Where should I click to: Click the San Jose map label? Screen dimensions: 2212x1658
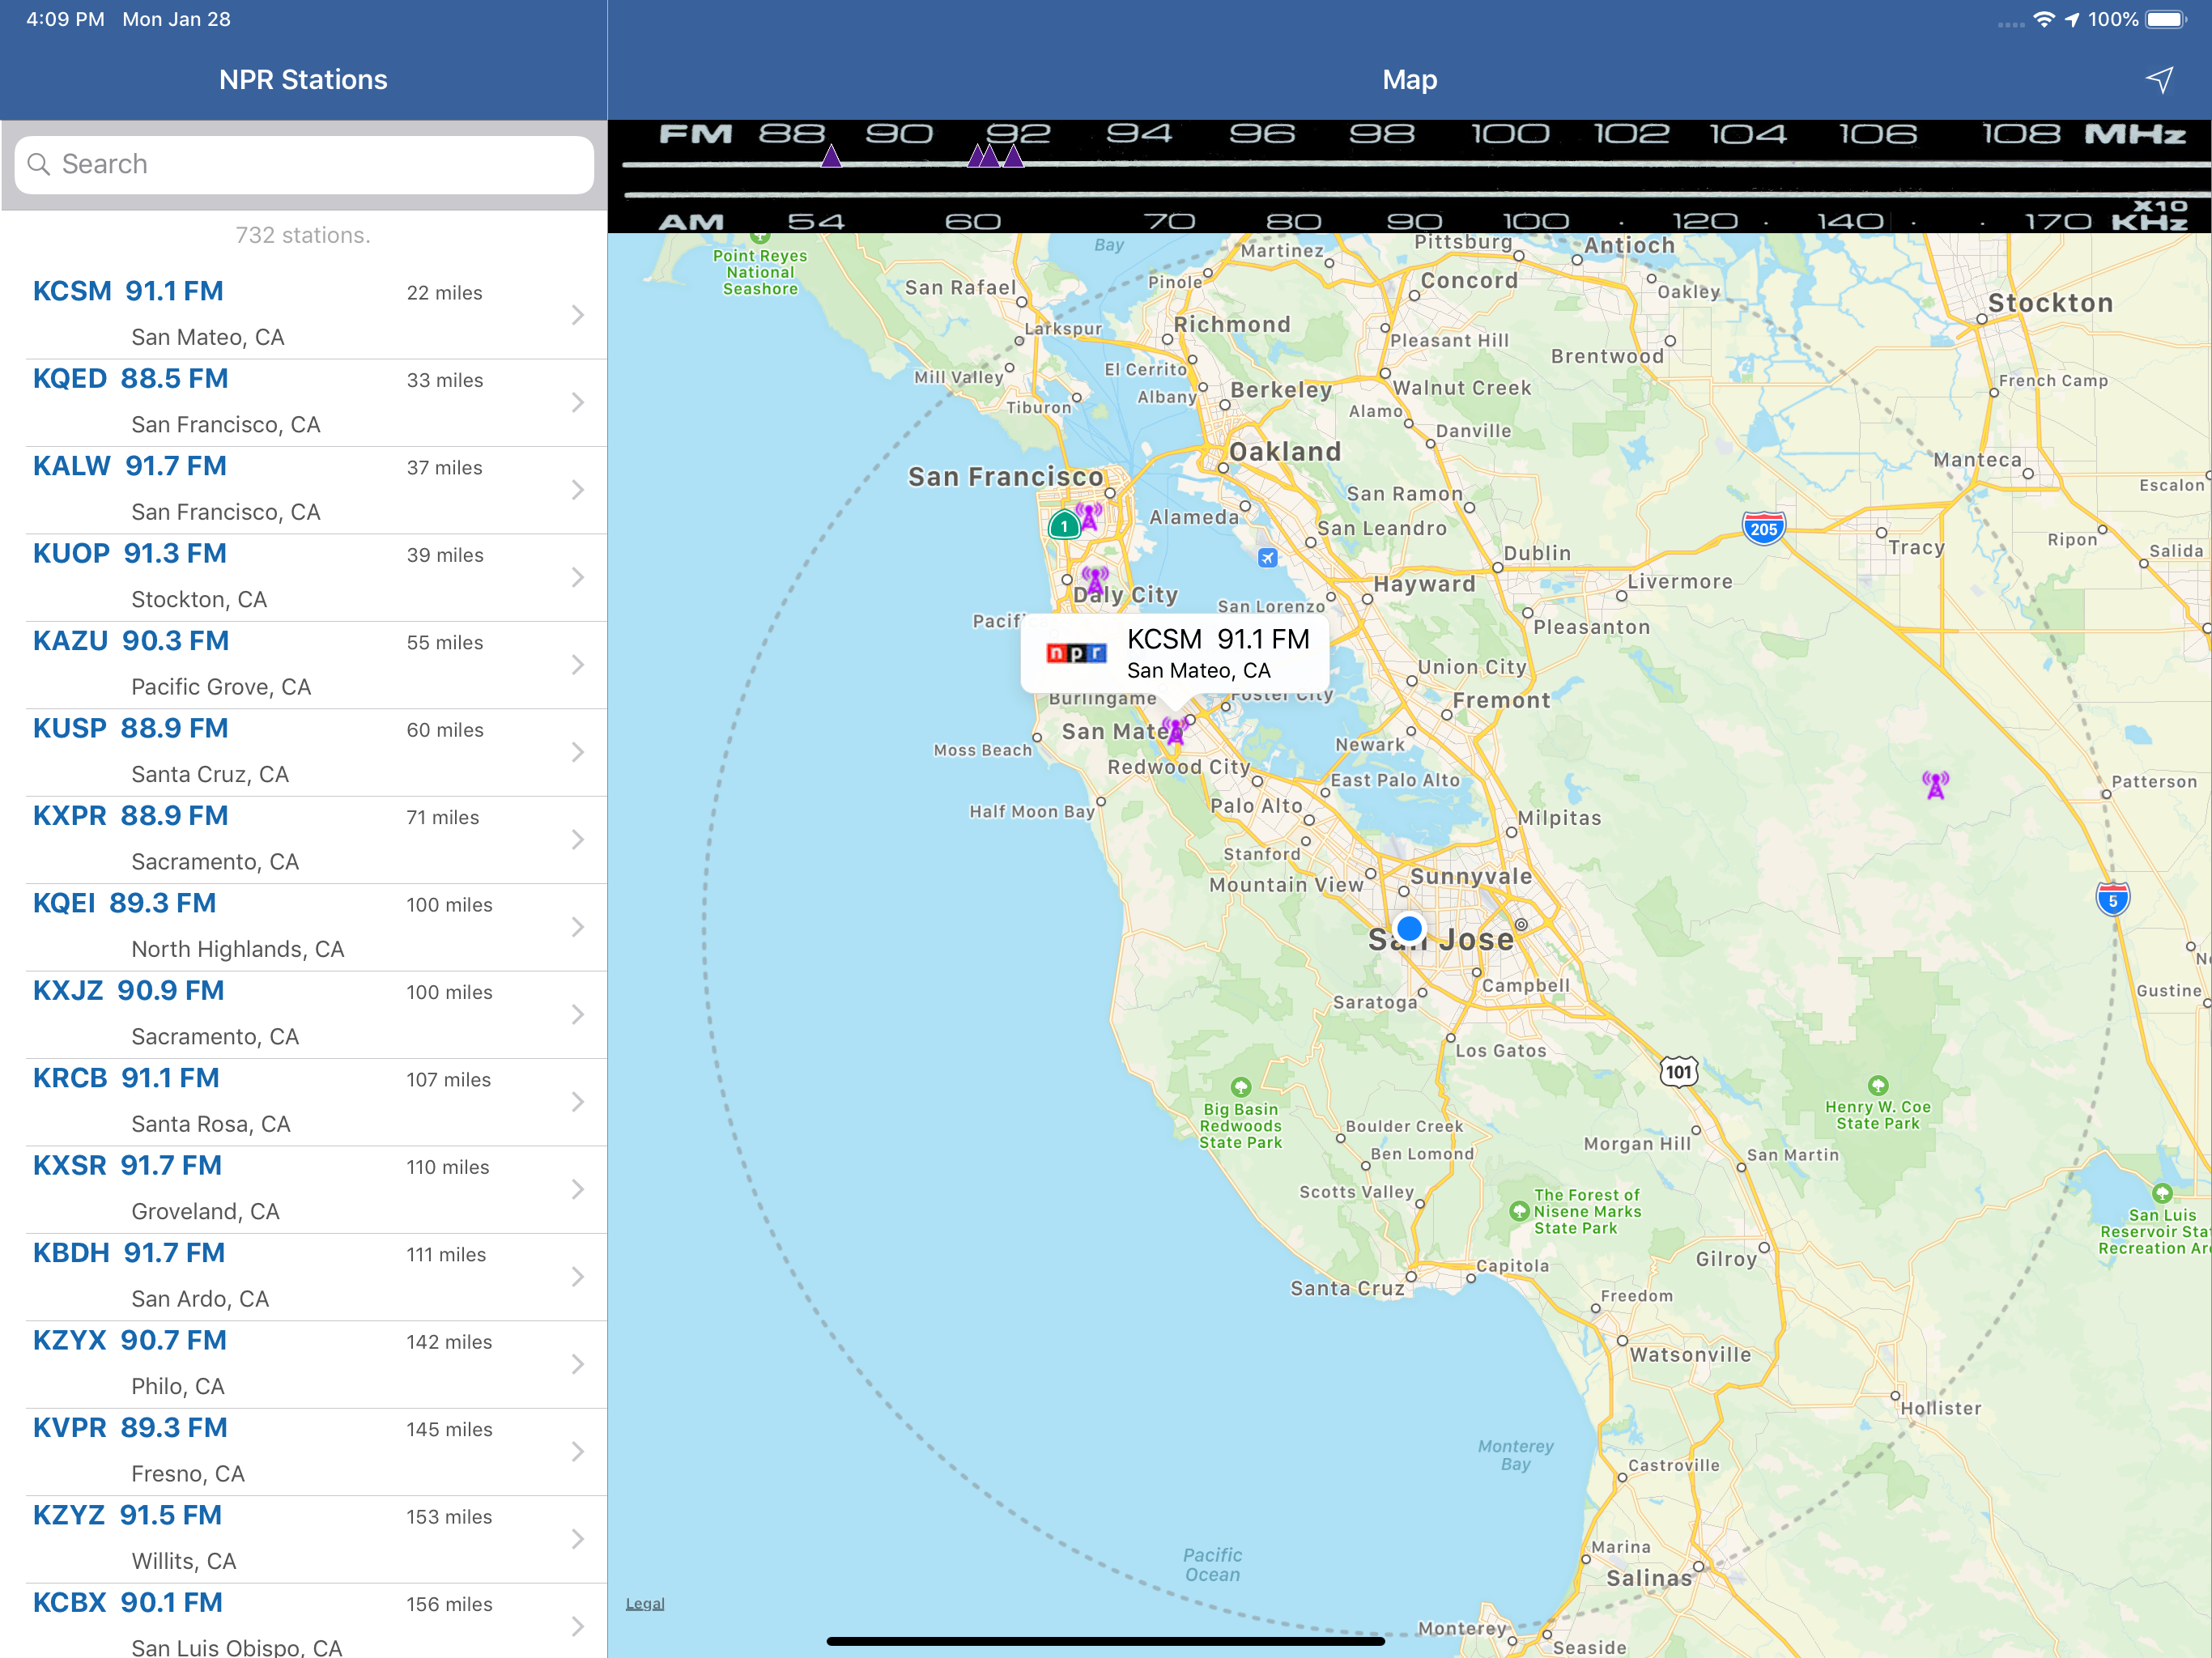1441,939
